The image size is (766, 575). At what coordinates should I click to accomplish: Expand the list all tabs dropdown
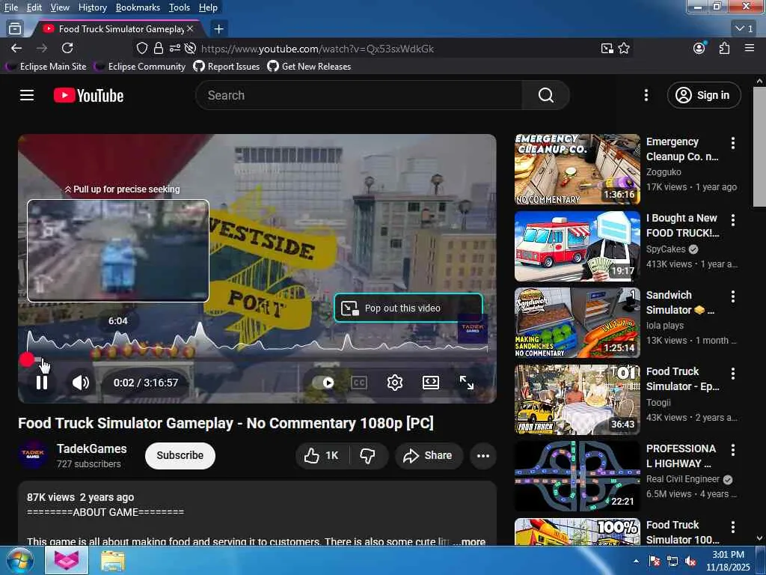[x=744, y=29]
